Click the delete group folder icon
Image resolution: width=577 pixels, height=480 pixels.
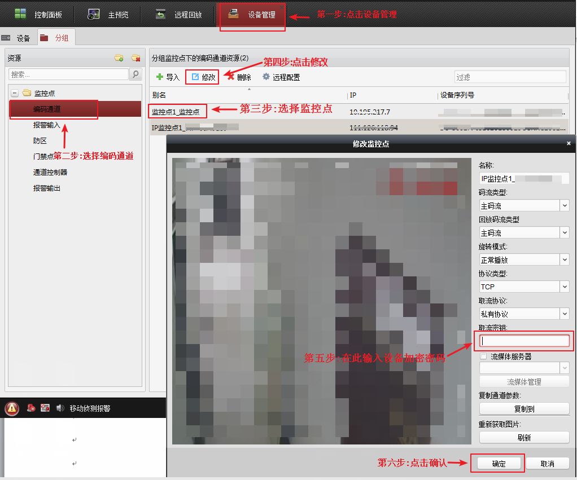[x=135, y=58]
